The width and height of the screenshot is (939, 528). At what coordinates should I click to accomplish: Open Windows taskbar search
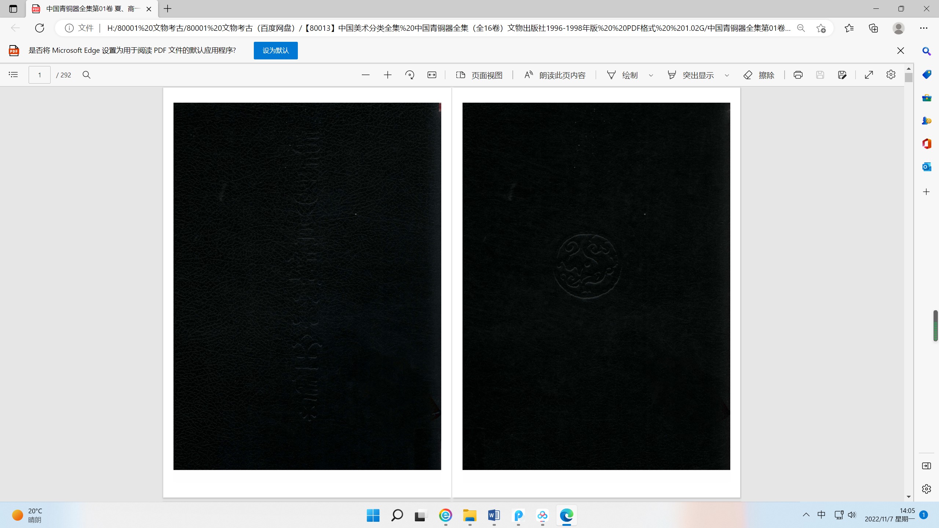tap(397, 515)
